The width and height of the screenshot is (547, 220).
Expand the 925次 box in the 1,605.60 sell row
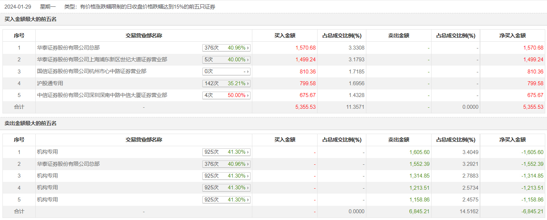226,152
